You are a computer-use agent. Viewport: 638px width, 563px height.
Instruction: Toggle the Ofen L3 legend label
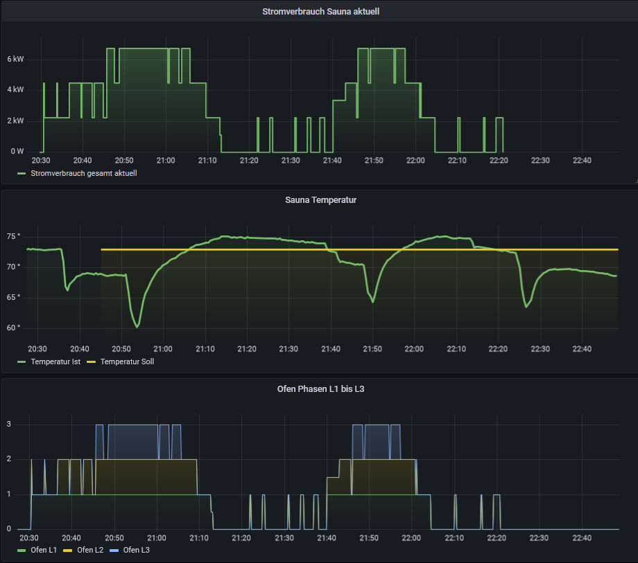tap(137, 550)
